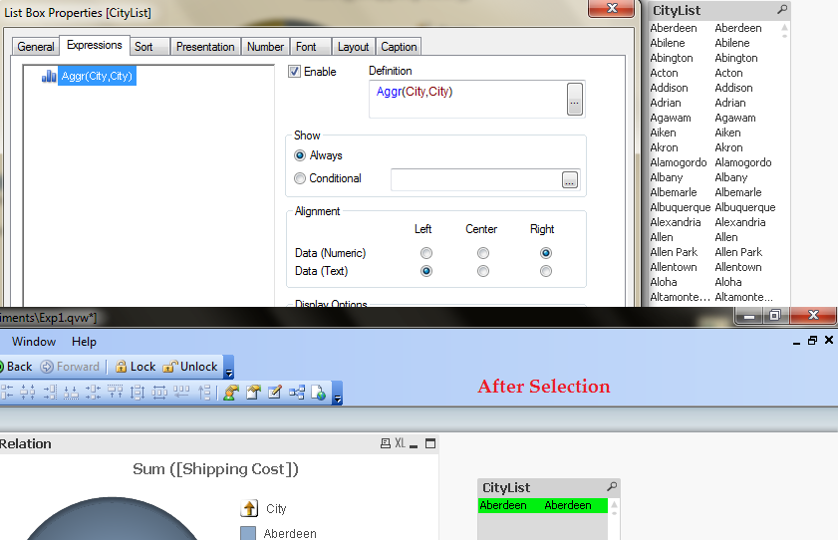Click the center vertically align toolbar icon
The image size is (838, 540).
(x=93, y=393)
